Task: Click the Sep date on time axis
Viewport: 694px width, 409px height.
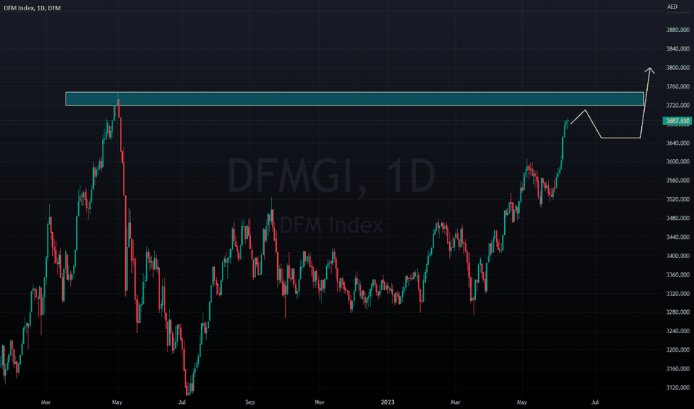Action: 250,402
